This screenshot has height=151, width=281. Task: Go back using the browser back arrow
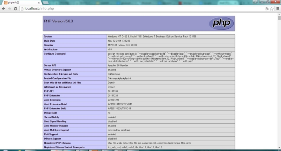click(4, 8)
